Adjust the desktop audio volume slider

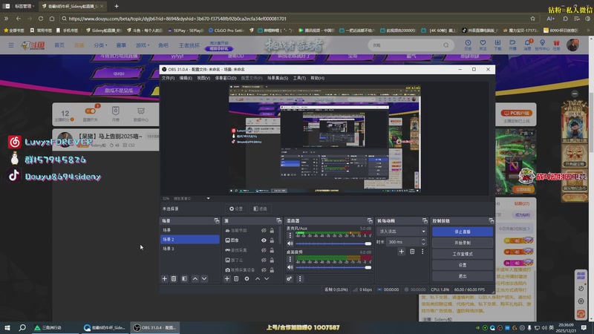pos(333,267)
